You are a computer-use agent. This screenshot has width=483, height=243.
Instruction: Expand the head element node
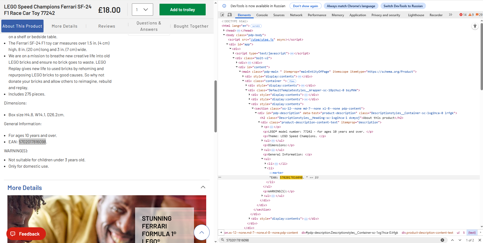224,31
